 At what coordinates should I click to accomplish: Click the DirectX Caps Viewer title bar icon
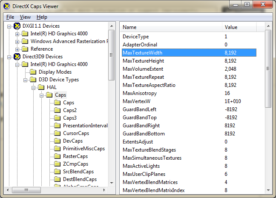point(7,6)
